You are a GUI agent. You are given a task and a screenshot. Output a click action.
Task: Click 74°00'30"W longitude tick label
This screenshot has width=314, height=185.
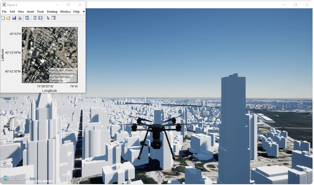click(45, 86)
